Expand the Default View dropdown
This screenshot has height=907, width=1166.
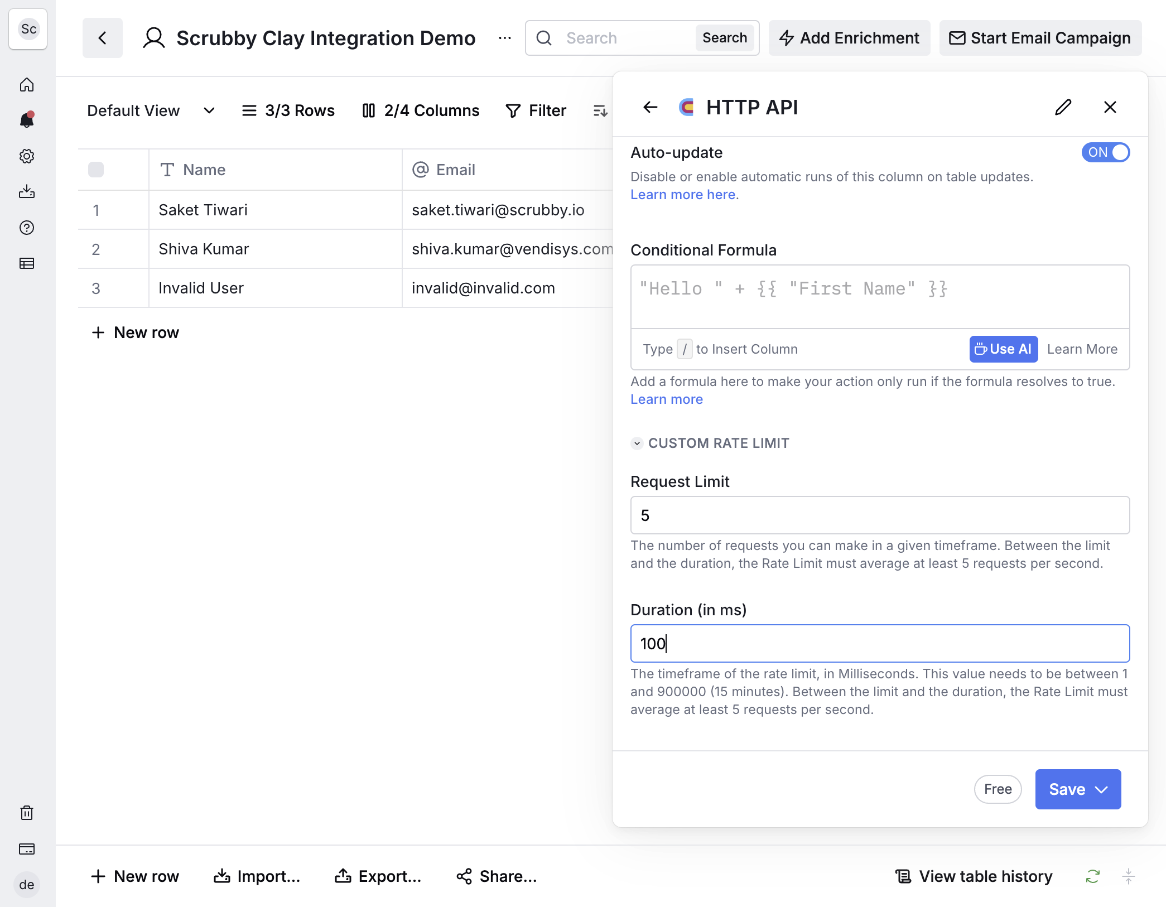pos(151,110)
